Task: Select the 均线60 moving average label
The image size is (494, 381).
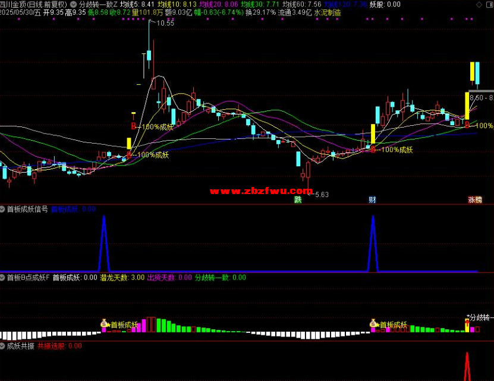Action: [x=301, y=4]
